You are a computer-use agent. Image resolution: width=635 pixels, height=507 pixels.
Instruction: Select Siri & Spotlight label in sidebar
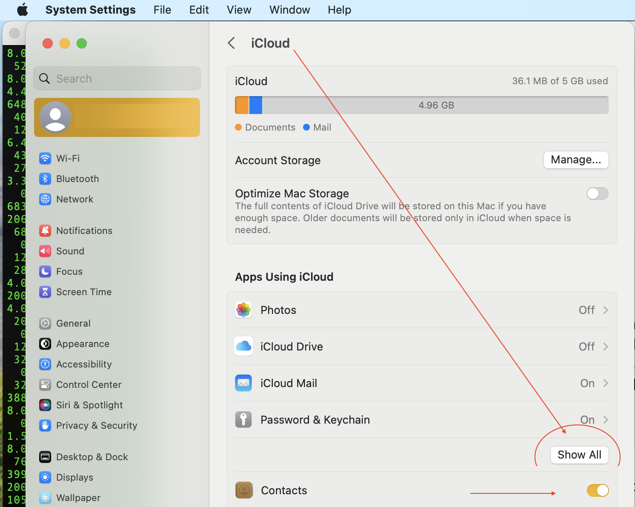coord(89,405)
